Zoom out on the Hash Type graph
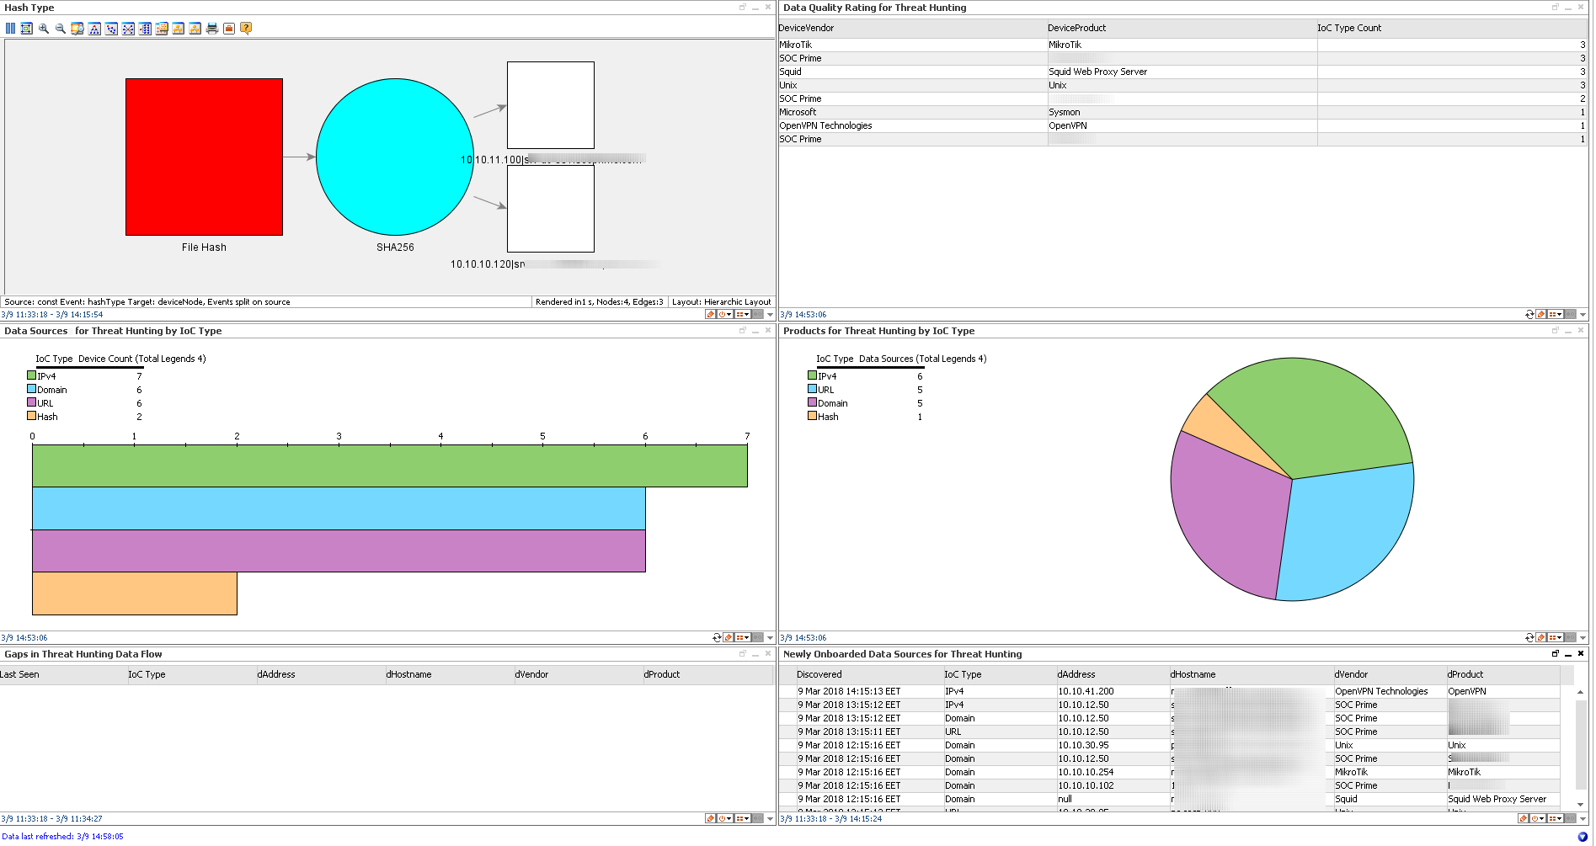The width and height of the screenshot is (1596, 846). pyautogui.click(x=61, y=29)
